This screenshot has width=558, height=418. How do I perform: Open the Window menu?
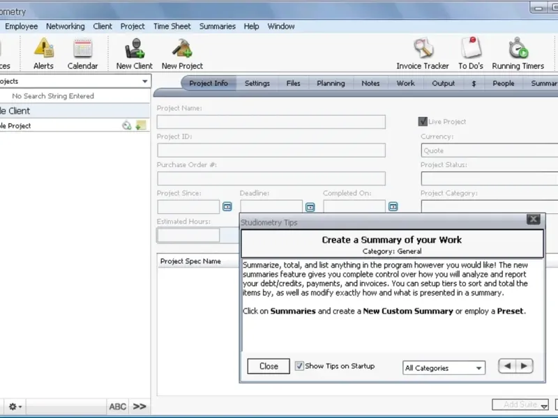(x=281, y=26)
